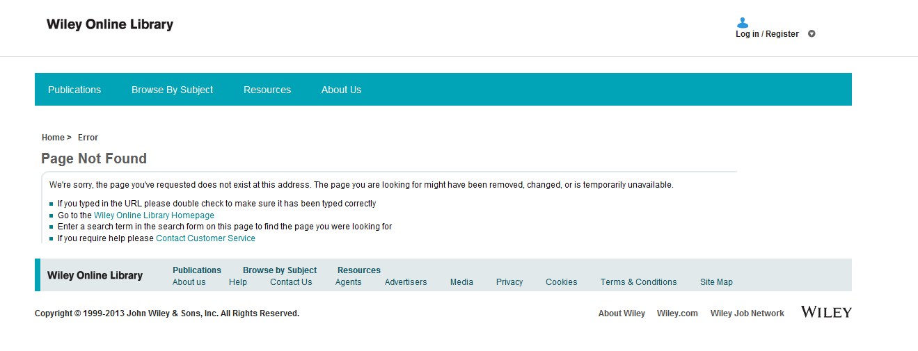Expand the Log in / Register dropdown arrow

(x=812, y=34)
